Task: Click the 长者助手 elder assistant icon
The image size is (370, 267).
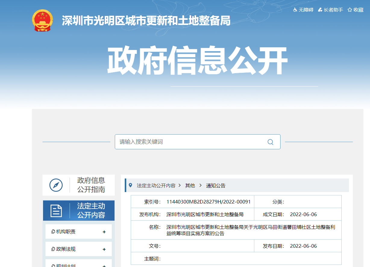Action: pyautogui.click(x=320, y=10)
